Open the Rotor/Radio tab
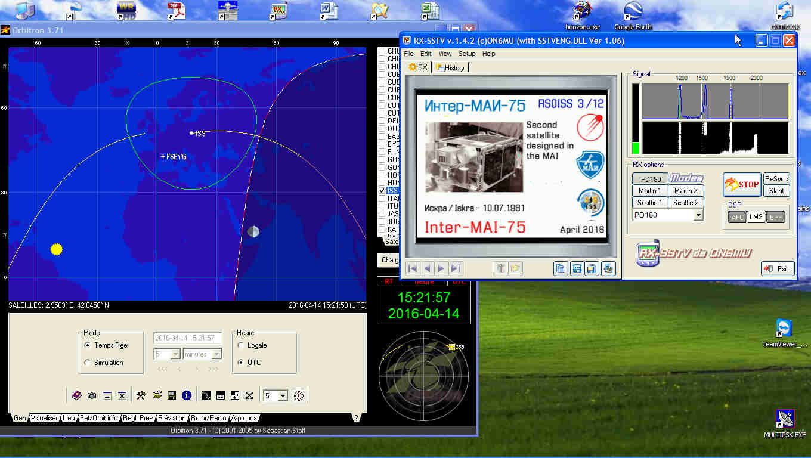The width and height of the screenshot is (811, 458). point(209,418)
